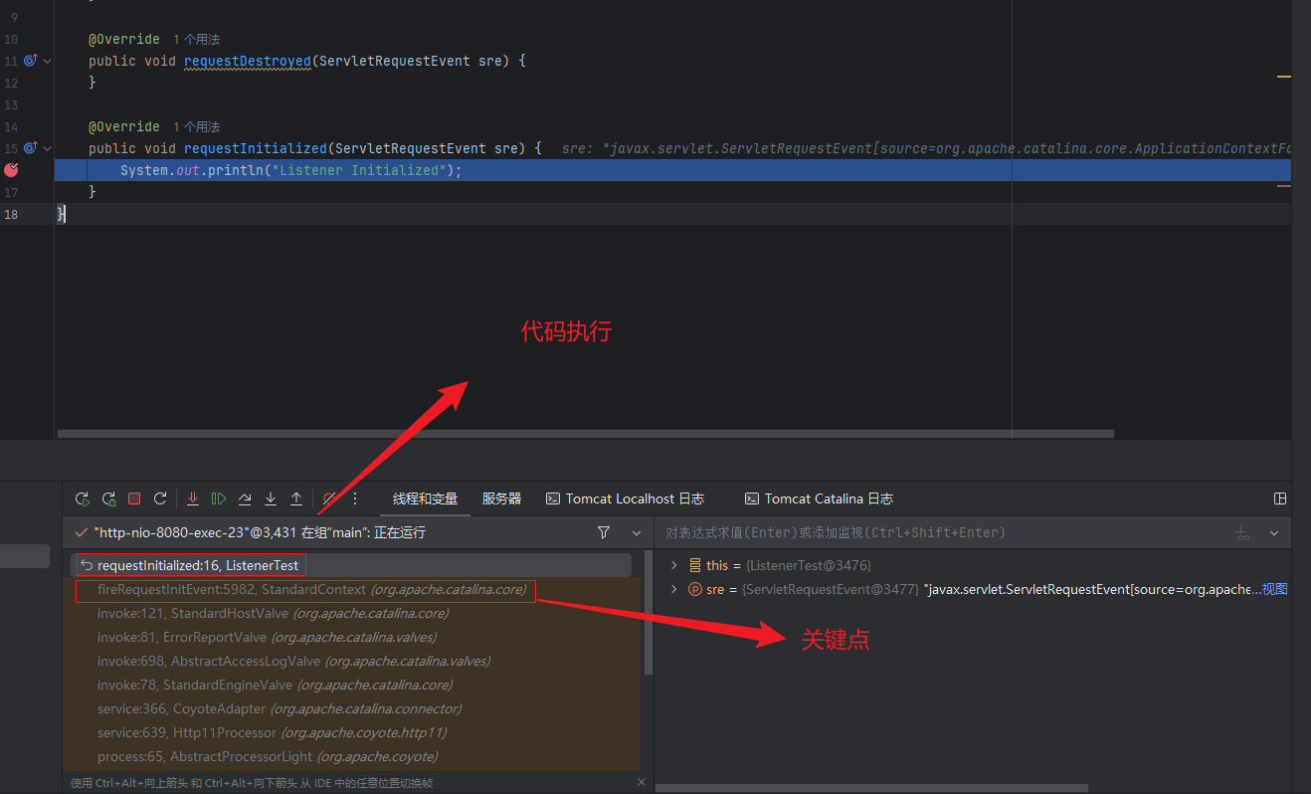1311x794 pixels.
Task: Switch to the 线程和变量 tab
Action: pyautogui.click(x=425, y=498)
